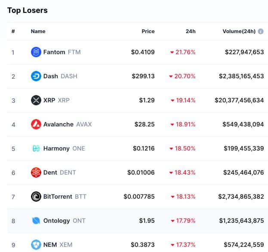268x252 pixels.
Task: Open the Volume(24h) info tooltip icon
Action: [261, 31]
